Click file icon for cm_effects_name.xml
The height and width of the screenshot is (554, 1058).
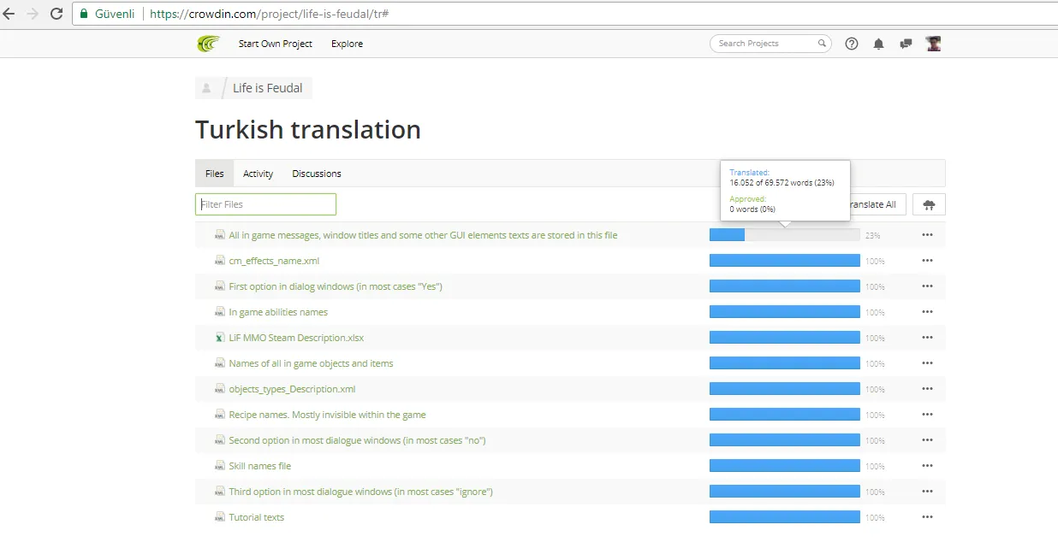(x=220, y=261)
